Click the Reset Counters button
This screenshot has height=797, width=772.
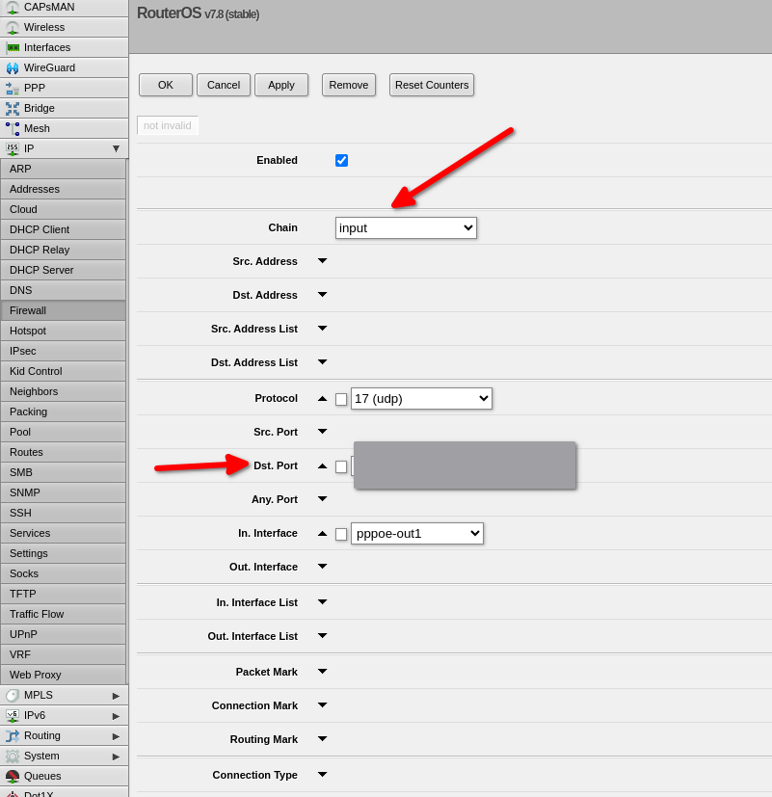(x=432, y=85)
